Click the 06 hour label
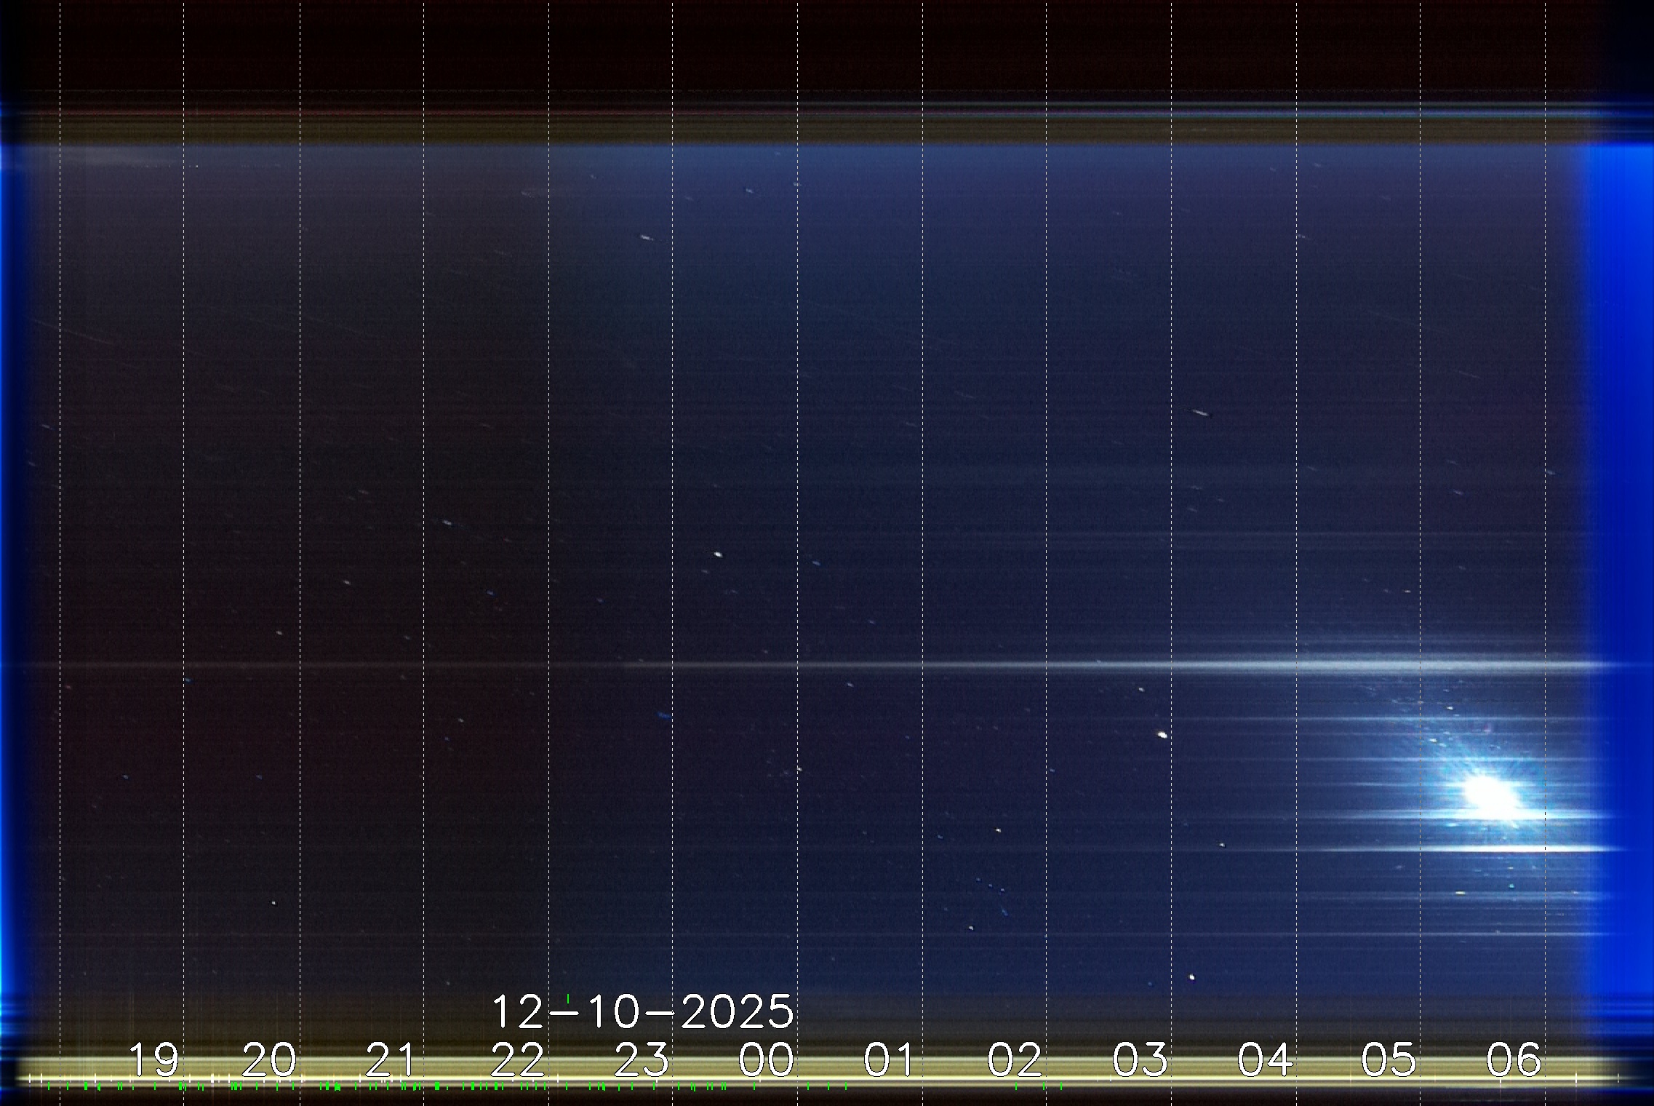Screen dimensions: 1654x1106 click(1514, 1059)
